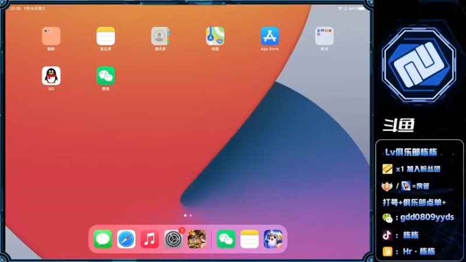Open the 游戏 games folder
The image size is (466, 262).
pyautogui.click(x=324, y=36)
